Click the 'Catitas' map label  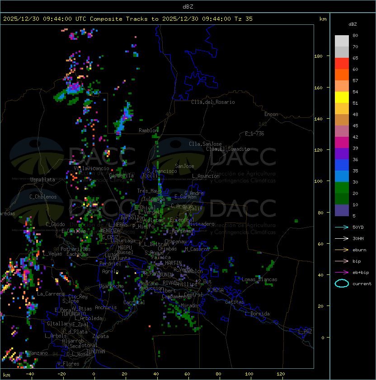tap(235, 302)
